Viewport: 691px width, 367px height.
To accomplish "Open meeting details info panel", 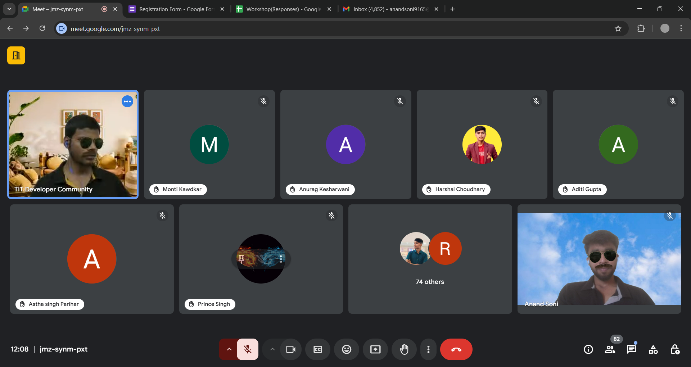I will point(588,349).
